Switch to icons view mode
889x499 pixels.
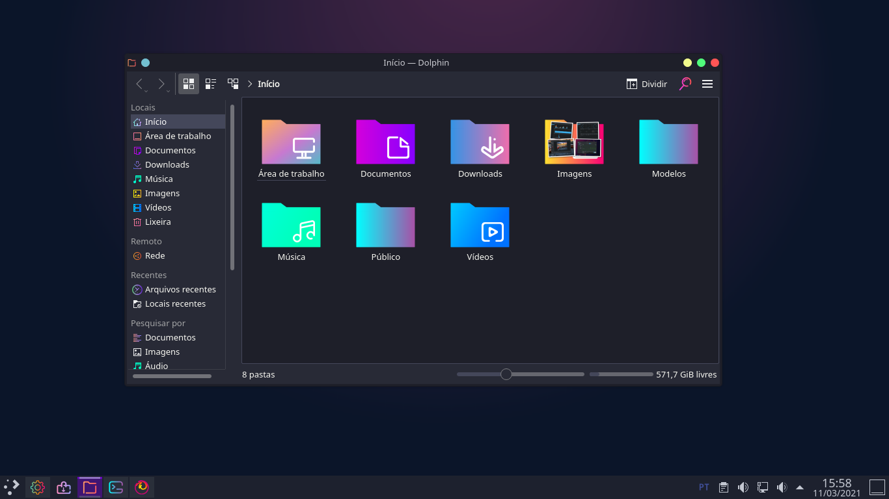pyautogui.click(x=189, y=83)
